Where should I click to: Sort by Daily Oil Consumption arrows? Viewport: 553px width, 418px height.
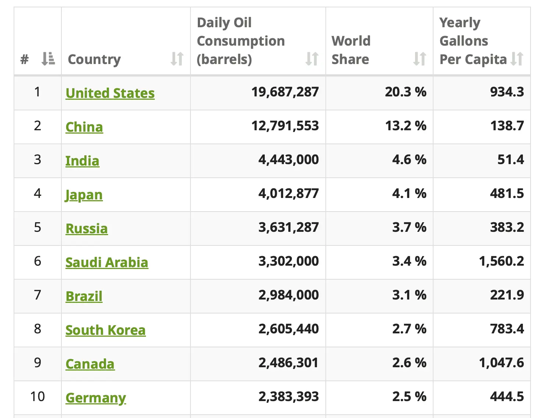click(x=312, y=59)
